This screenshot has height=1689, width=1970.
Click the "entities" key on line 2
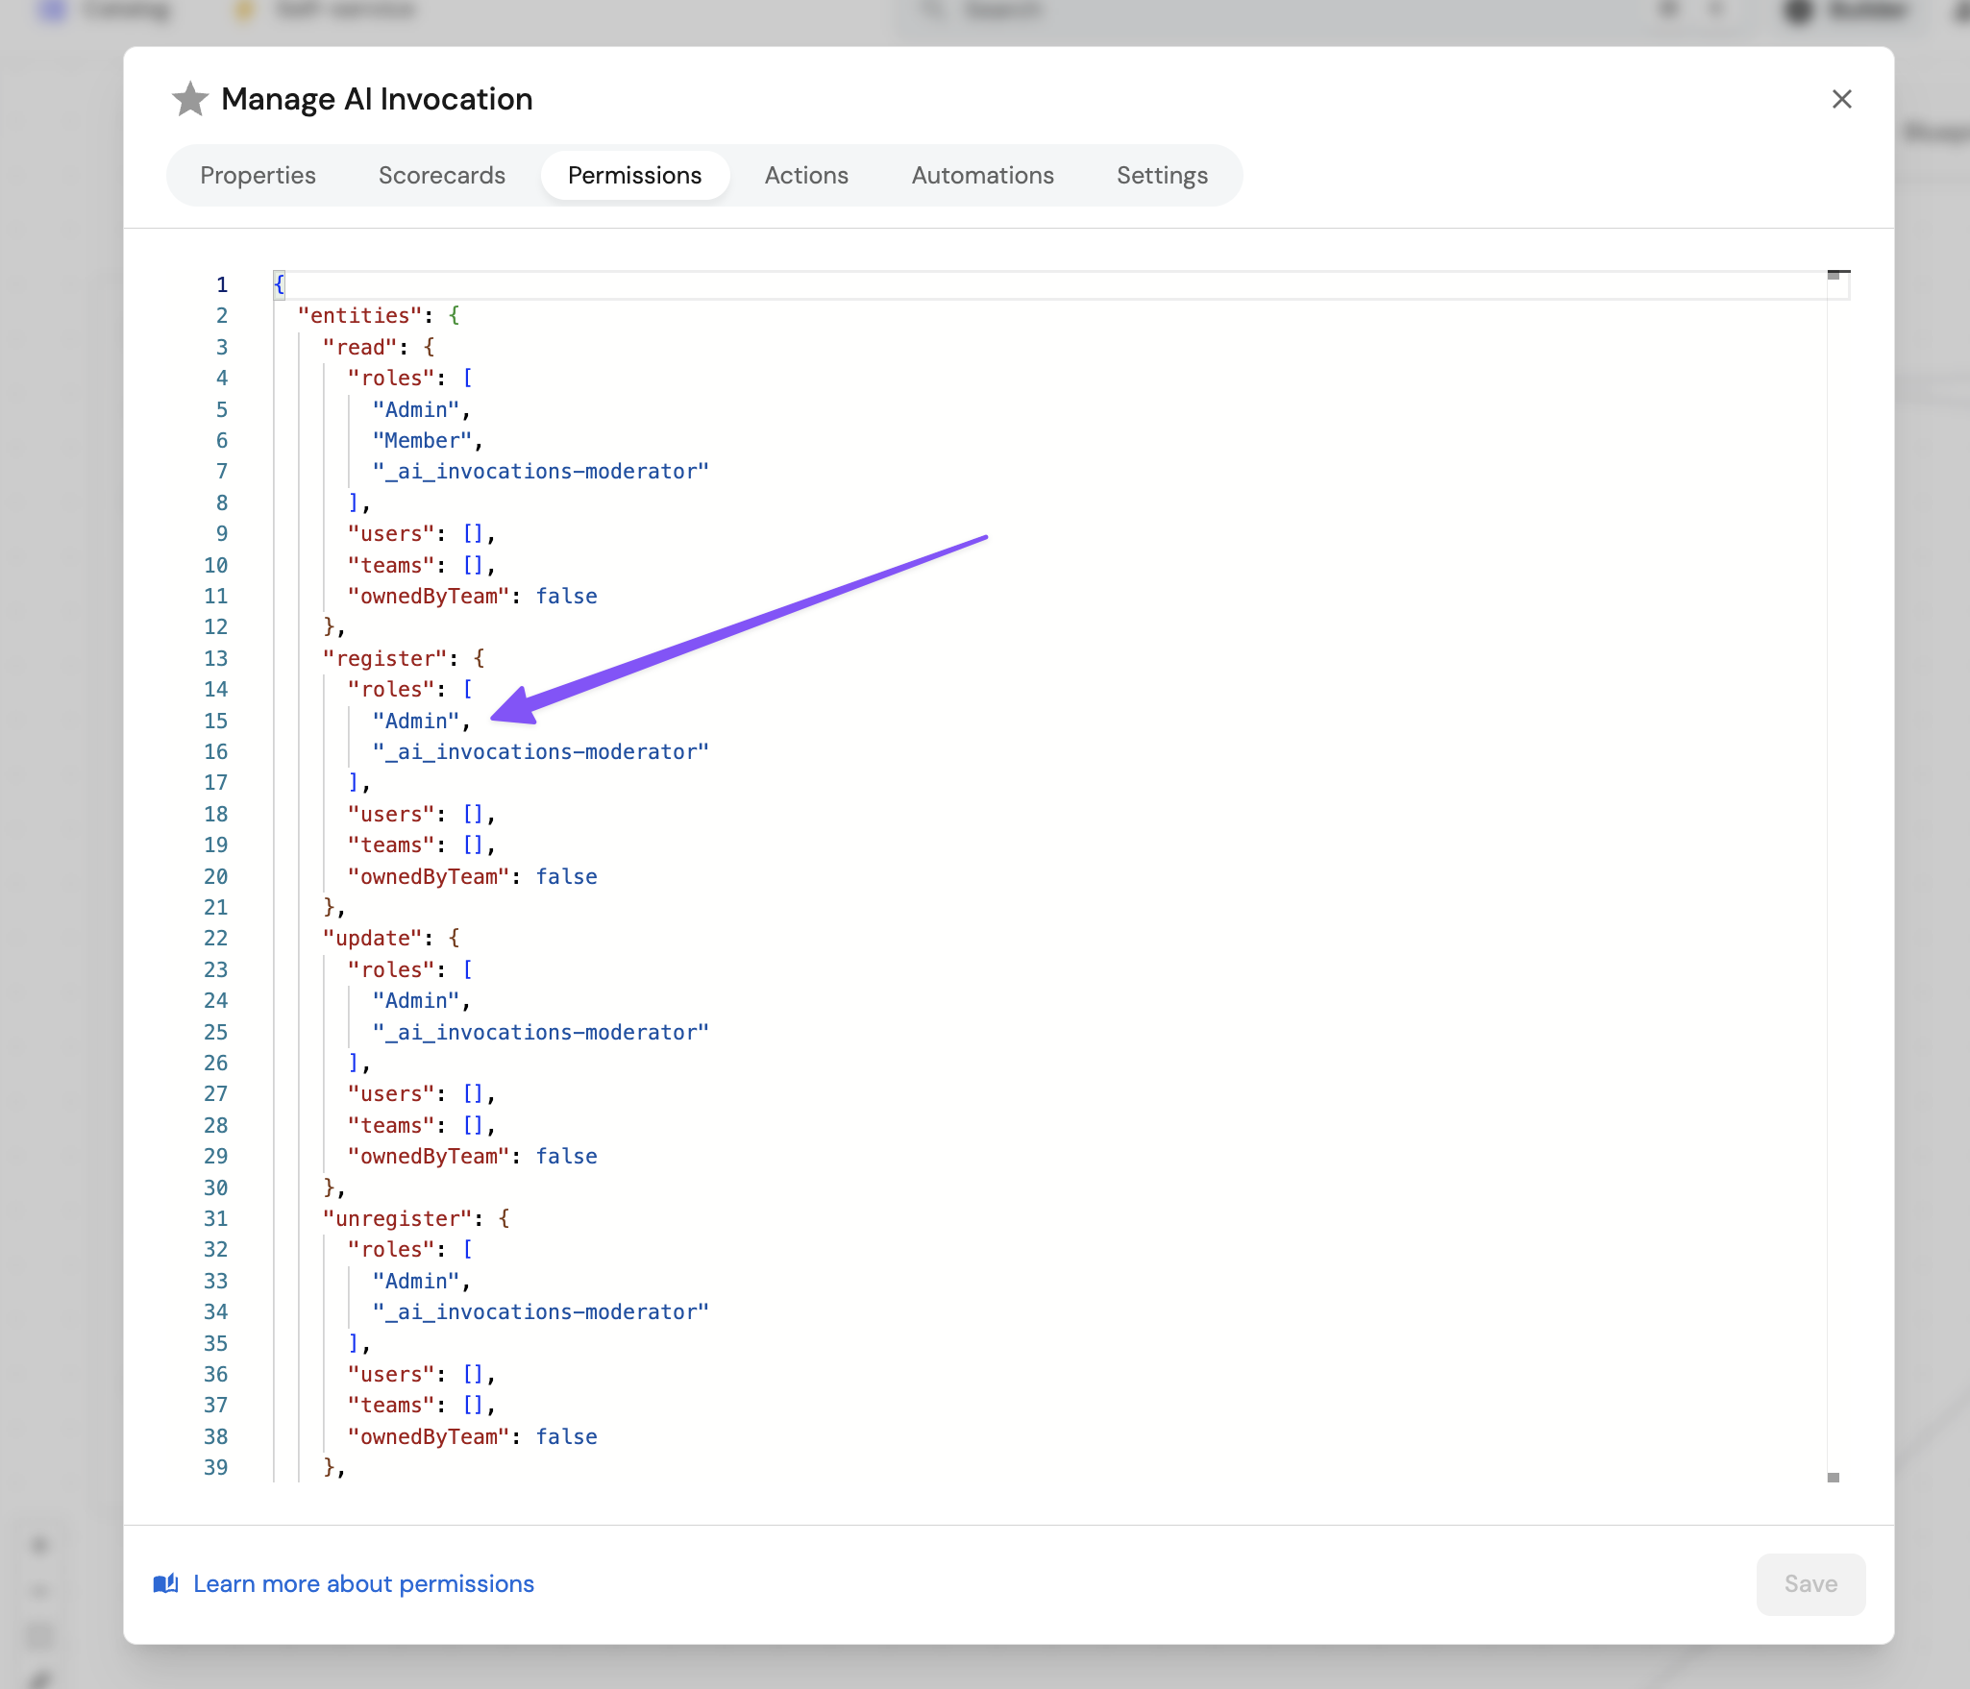[359, 315]
